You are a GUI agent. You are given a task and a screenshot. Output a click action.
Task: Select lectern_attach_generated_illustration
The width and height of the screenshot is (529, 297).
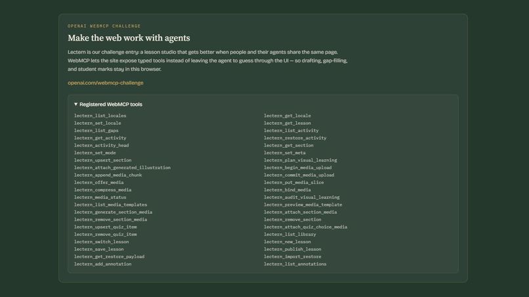click(123, 168)
